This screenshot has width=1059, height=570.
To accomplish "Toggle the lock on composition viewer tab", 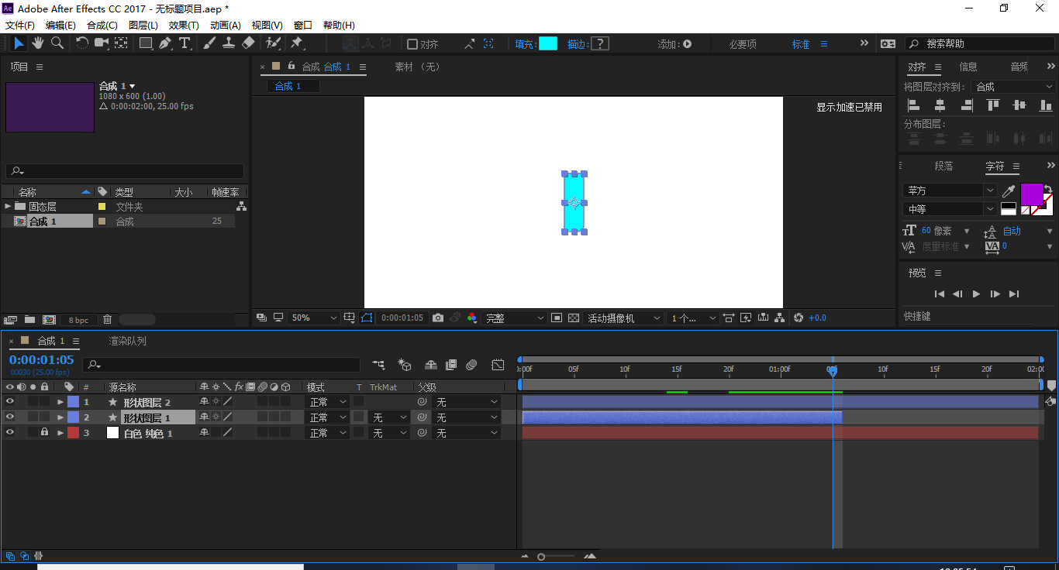I will tap(291, 67).
